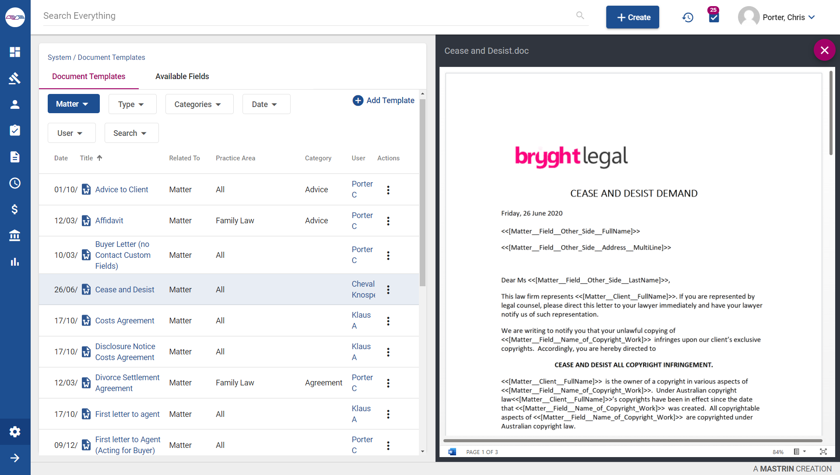Viewport: 840px width, 475px height.
Task: Open Billing using the dollar sign icon
Action: pos(15,209)
